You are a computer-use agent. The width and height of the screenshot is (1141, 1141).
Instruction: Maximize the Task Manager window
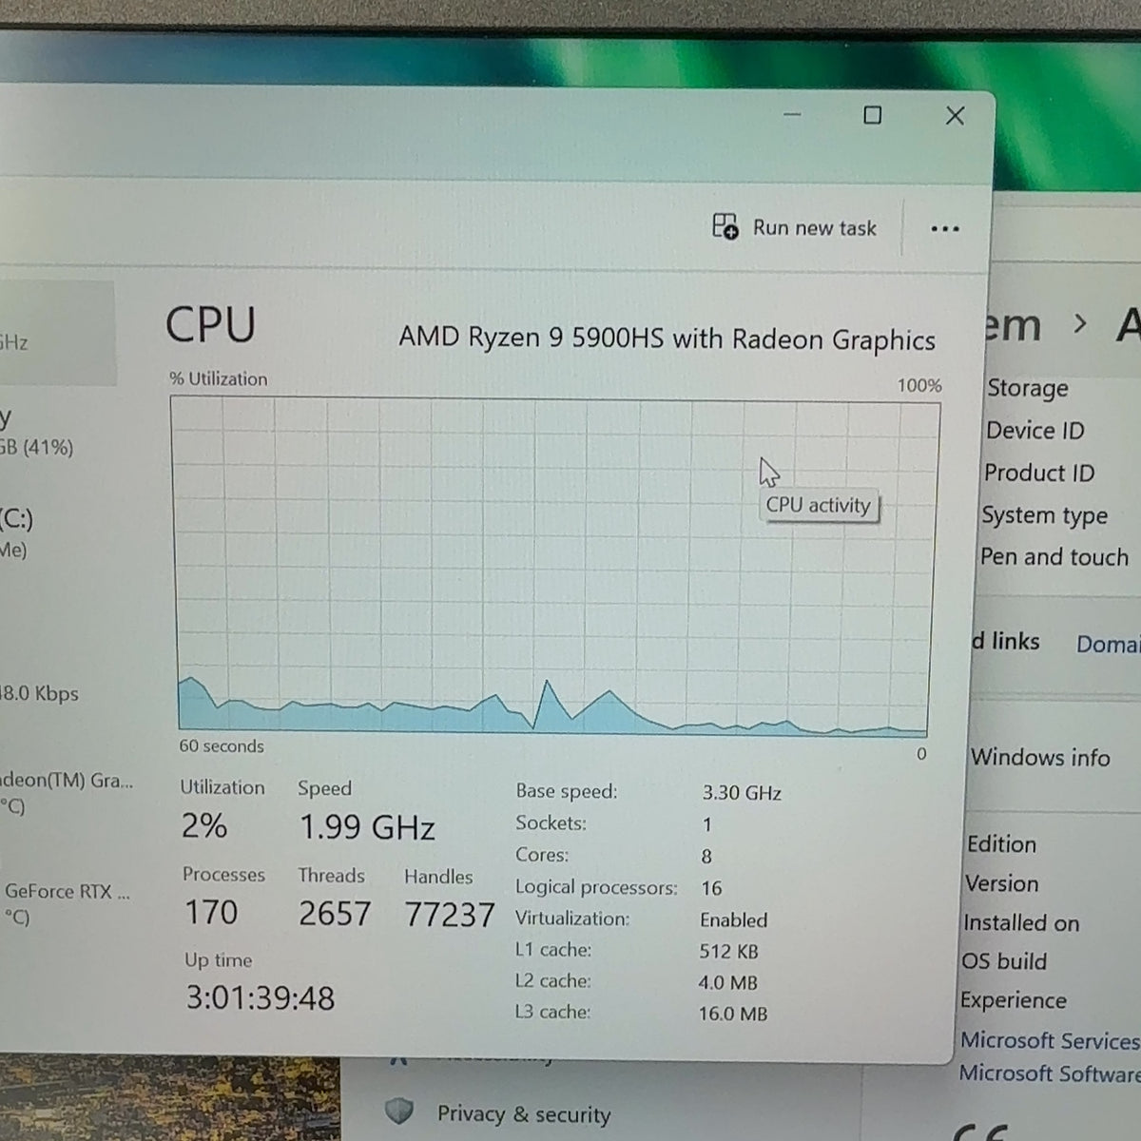coord(872,115)
